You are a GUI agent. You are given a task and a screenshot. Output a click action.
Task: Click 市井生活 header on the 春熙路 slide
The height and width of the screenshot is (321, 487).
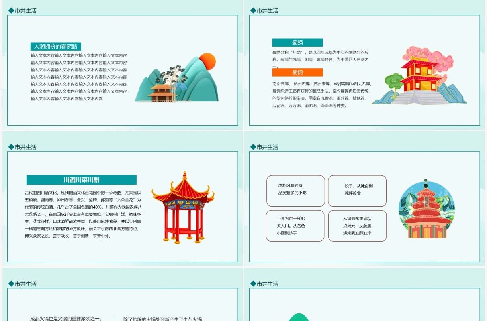[23, 11]
